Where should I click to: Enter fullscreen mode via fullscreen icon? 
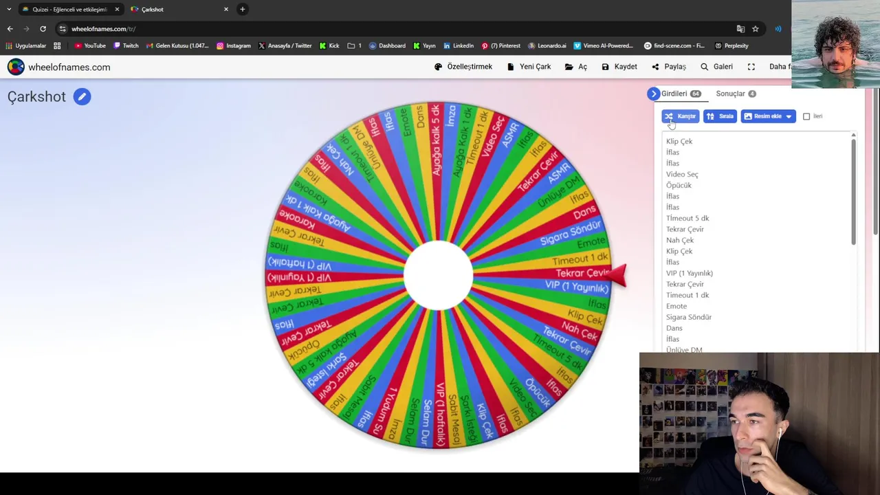[751, 67]
